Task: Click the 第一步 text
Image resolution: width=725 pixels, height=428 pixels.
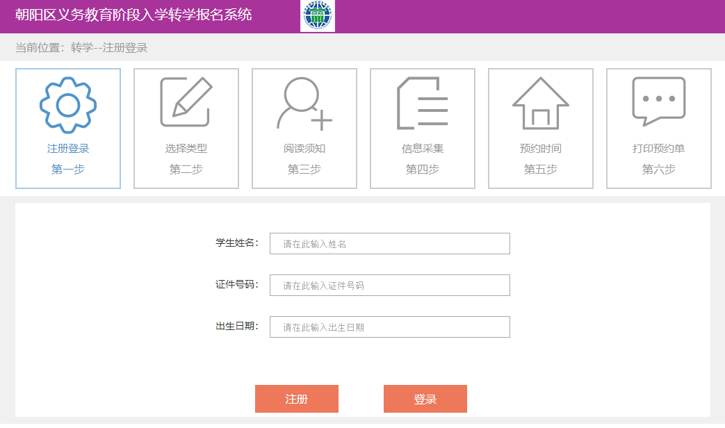Action: pos(68,169)
